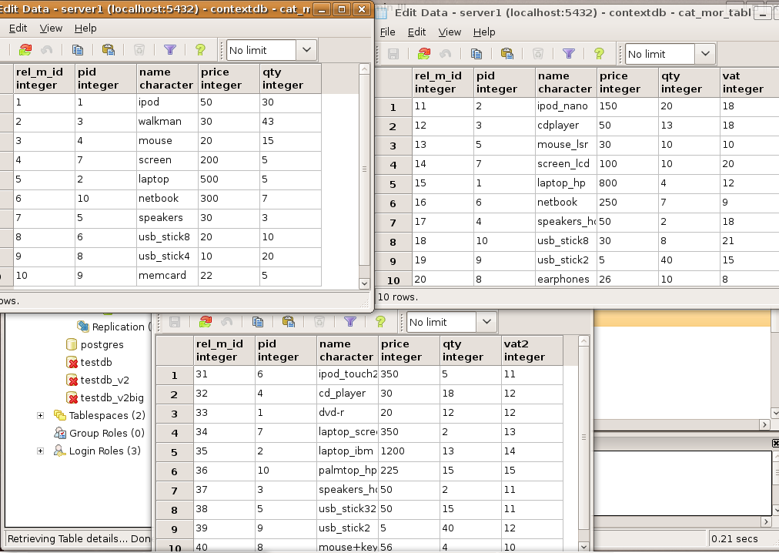Click Copy icon in the cat_mor_tabl window

(x=476, y=54)
